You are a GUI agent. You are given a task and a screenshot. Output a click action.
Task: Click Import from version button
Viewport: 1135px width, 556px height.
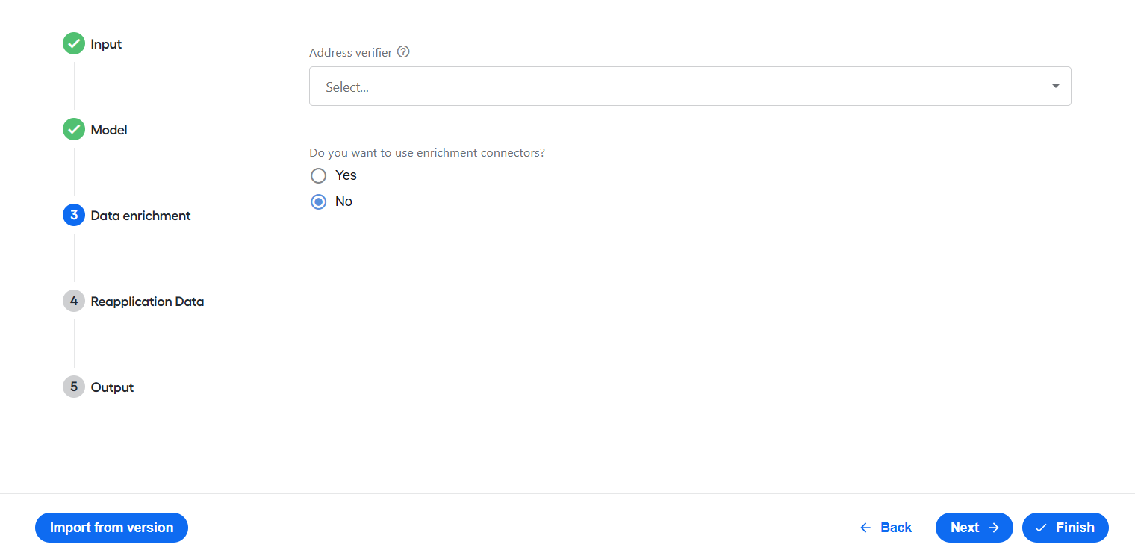tap(111, 528)
